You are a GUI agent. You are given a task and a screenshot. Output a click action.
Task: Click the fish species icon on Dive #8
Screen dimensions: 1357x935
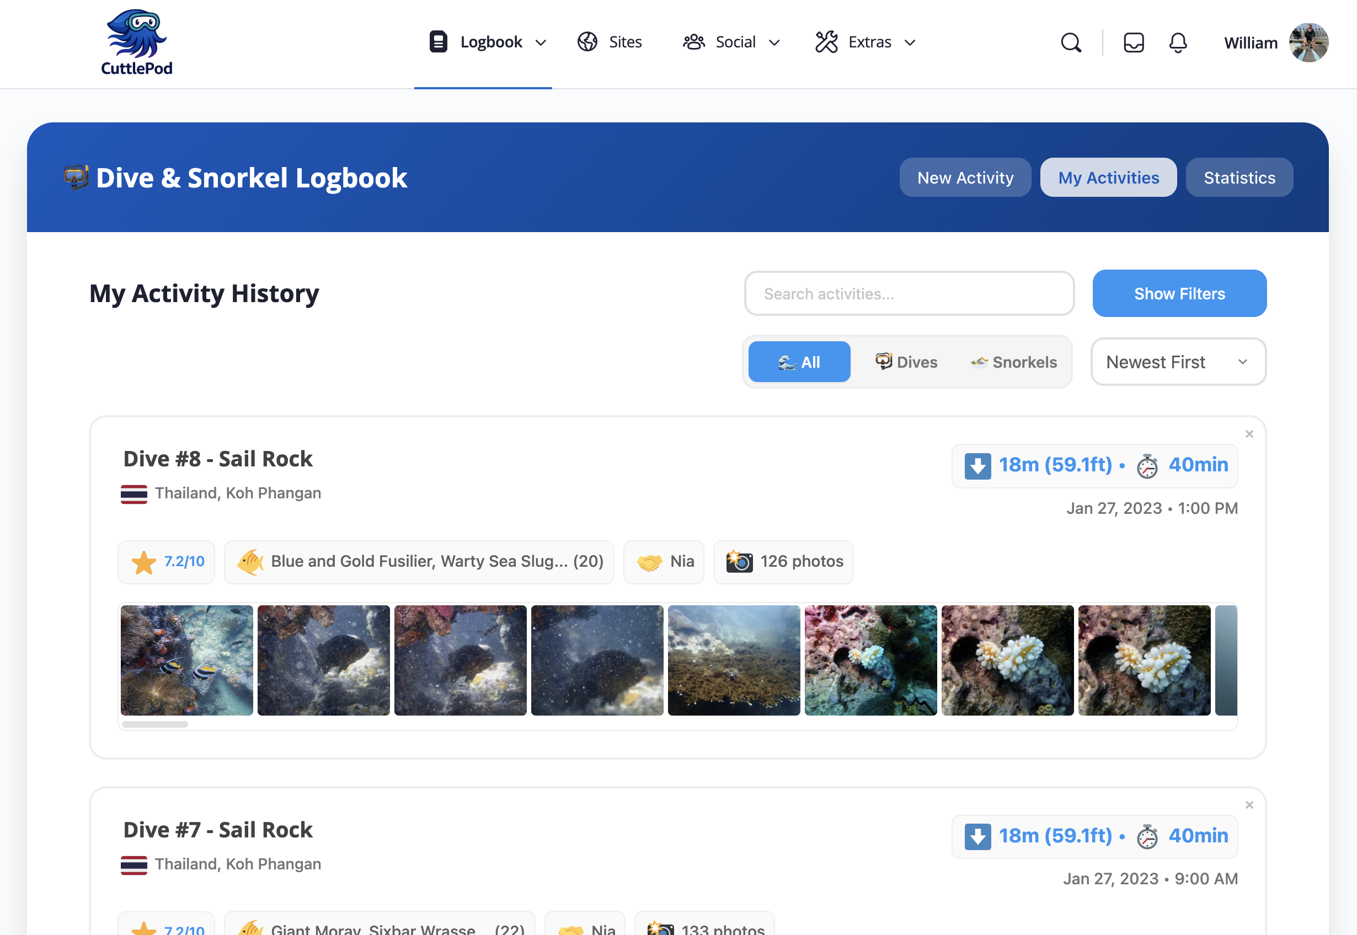(x=250, y=562)
